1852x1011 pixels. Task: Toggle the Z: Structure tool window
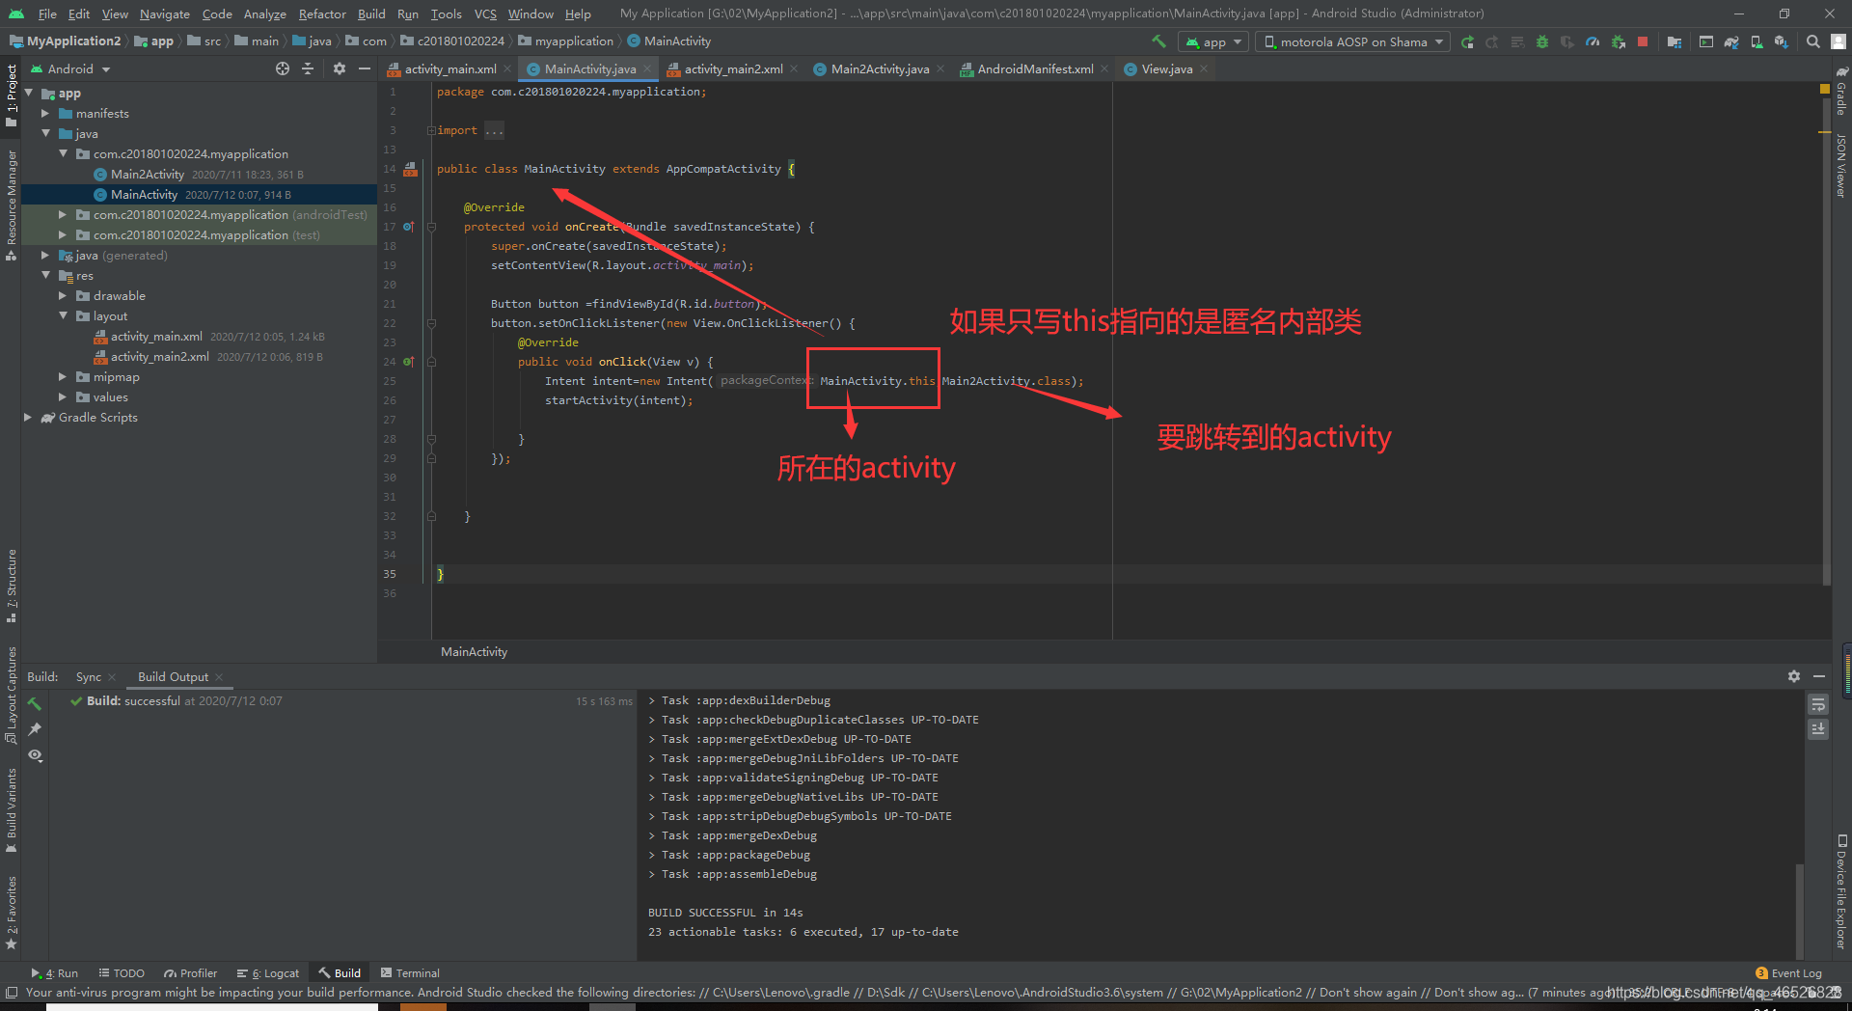[11, 586]
